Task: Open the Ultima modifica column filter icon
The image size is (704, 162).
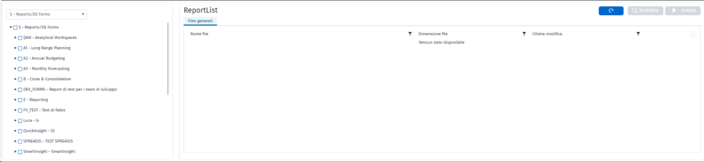Action: [638, 34]
